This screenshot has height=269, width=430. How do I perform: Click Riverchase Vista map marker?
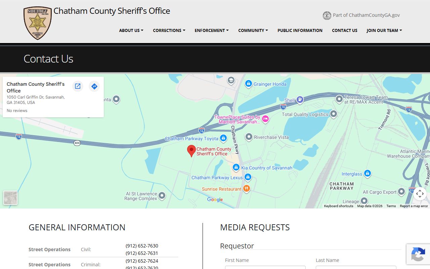point(249,137)
